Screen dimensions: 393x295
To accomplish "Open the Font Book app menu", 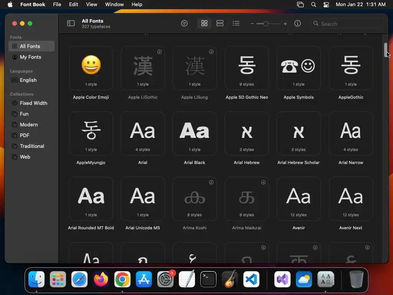I will 33,4.
